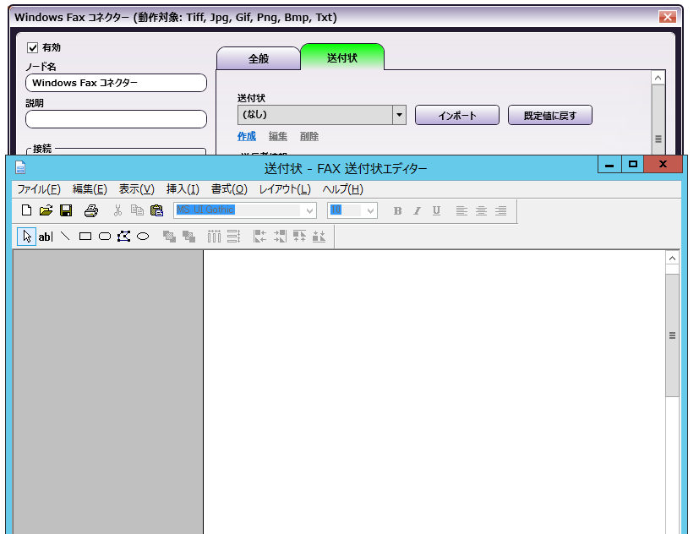Click align right edges icon
This screenshot has width=699, height=534.
pyautogui.click(x=280, y=237)
